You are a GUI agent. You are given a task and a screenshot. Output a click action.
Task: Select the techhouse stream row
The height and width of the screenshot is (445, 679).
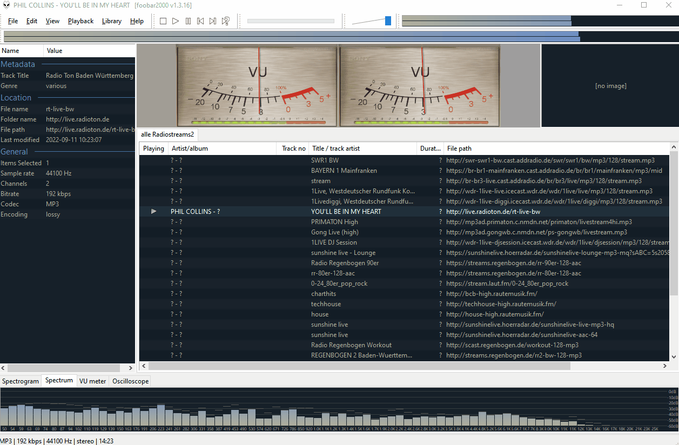pos(404,304)
